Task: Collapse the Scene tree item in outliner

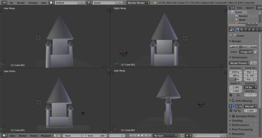Action: [x=229, y=12]
